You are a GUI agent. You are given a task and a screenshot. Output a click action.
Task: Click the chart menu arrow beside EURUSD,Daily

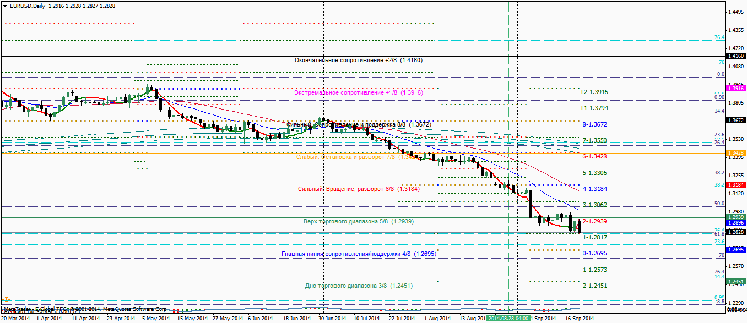pyautogui.click(x=4, y=5)
